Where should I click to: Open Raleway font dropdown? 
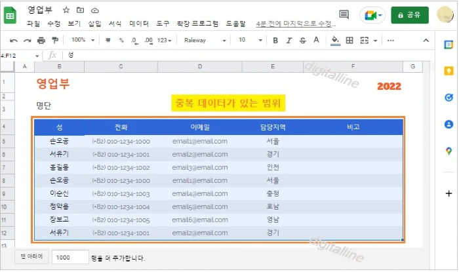click(205, 41)
